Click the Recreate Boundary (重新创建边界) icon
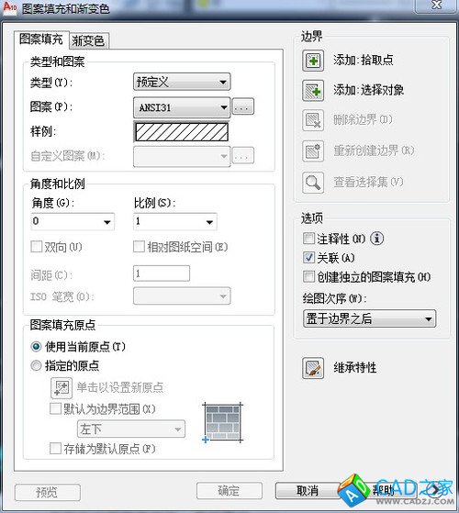Image resolution: width=459 pixels, height=513 pixels. (313, 151)
